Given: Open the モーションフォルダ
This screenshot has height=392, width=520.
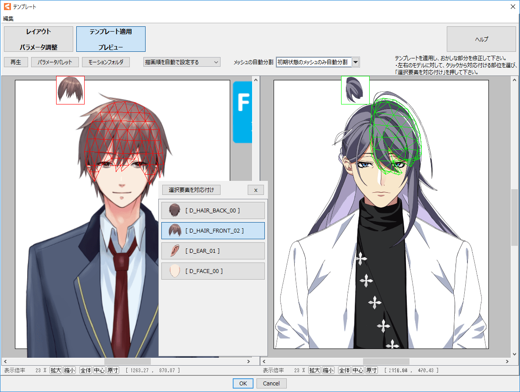Looking at the screenshot, I should pyautogui.click(x=106, y=62).
